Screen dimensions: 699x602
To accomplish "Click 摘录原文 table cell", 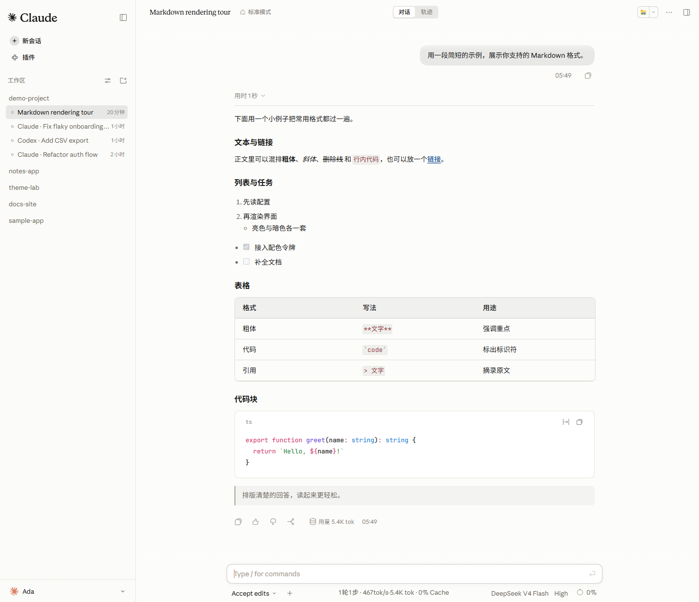I will pyautogui.click(x=496, y=370).
